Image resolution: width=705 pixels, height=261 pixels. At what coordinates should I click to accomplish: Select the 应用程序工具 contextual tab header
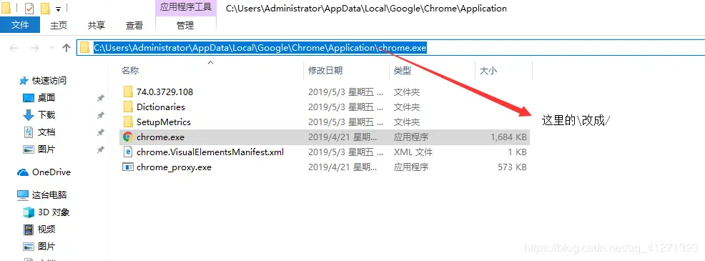pos(185,8)
